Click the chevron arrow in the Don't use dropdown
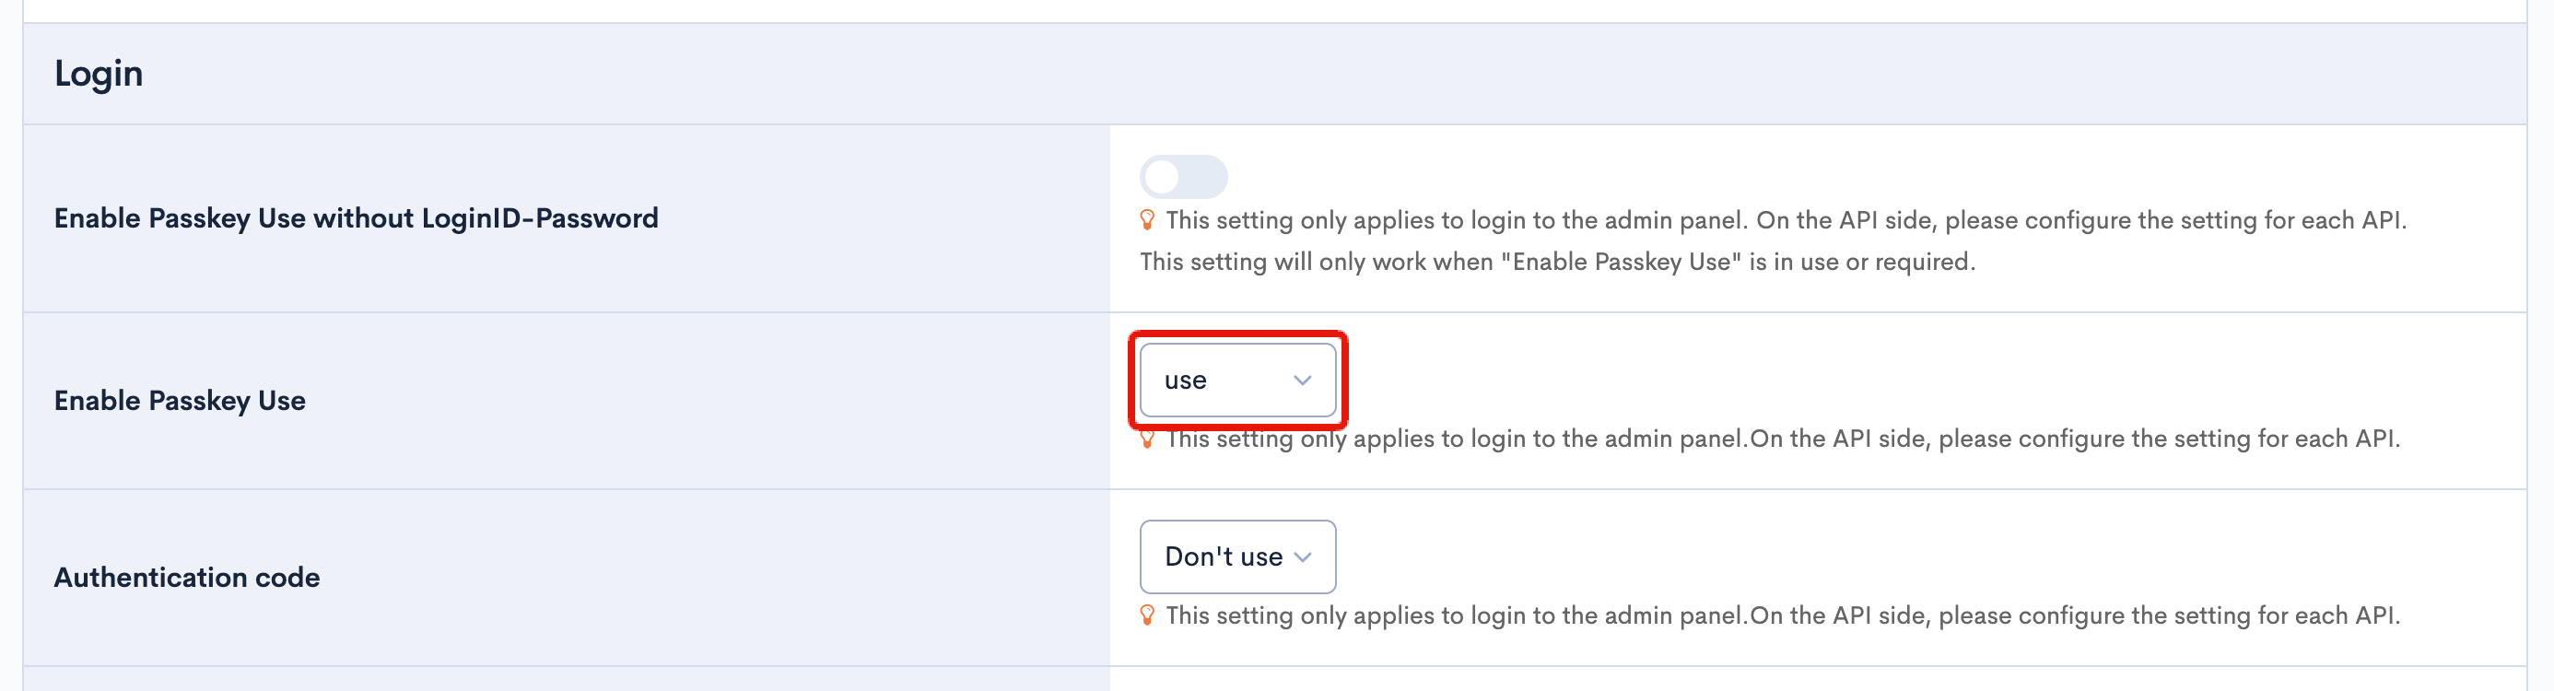The width and height of the screenshot is (2554, 691). (x=1305, y=556)
